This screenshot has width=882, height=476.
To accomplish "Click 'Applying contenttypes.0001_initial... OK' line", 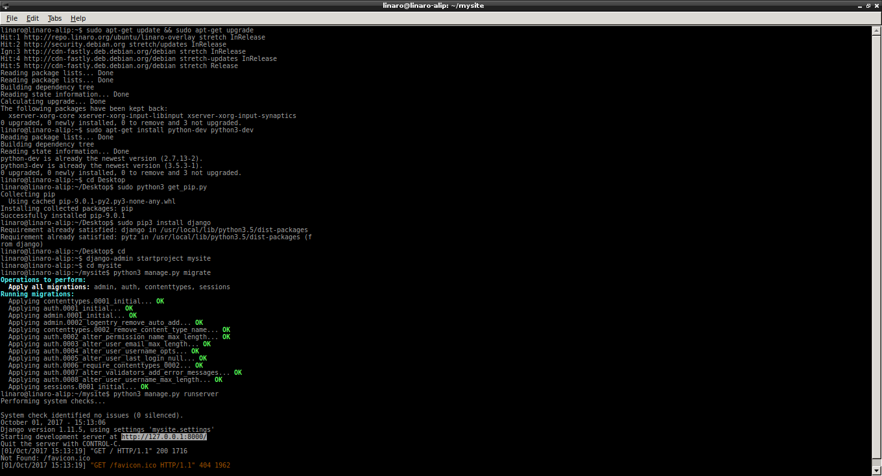I will (x=86, y=302).
